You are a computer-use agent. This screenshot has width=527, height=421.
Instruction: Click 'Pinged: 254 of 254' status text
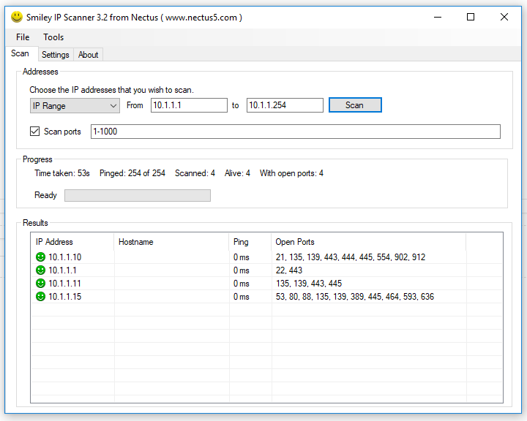click(x=132, y=173)
